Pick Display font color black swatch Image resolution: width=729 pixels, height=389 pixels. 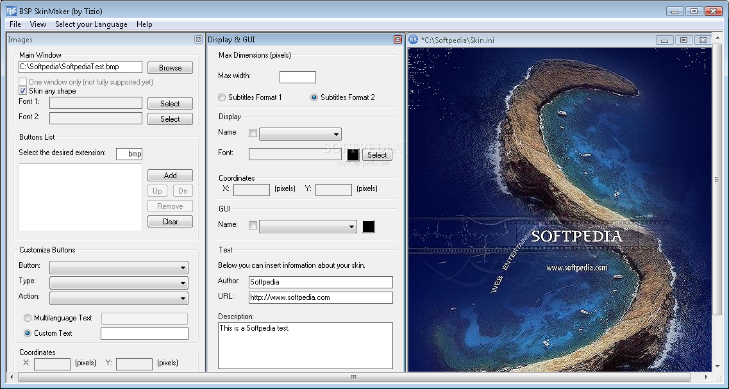[x=353, y=154]
